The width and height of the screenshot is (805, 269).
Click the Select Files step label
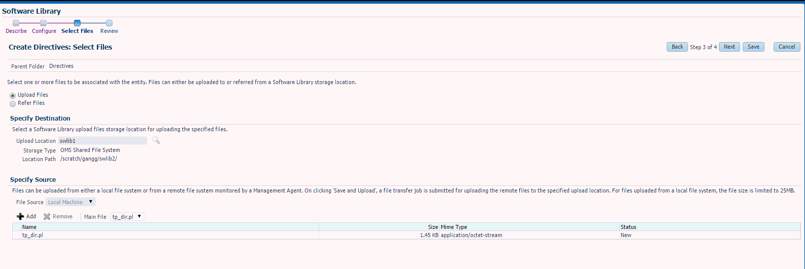pos(77,31)
